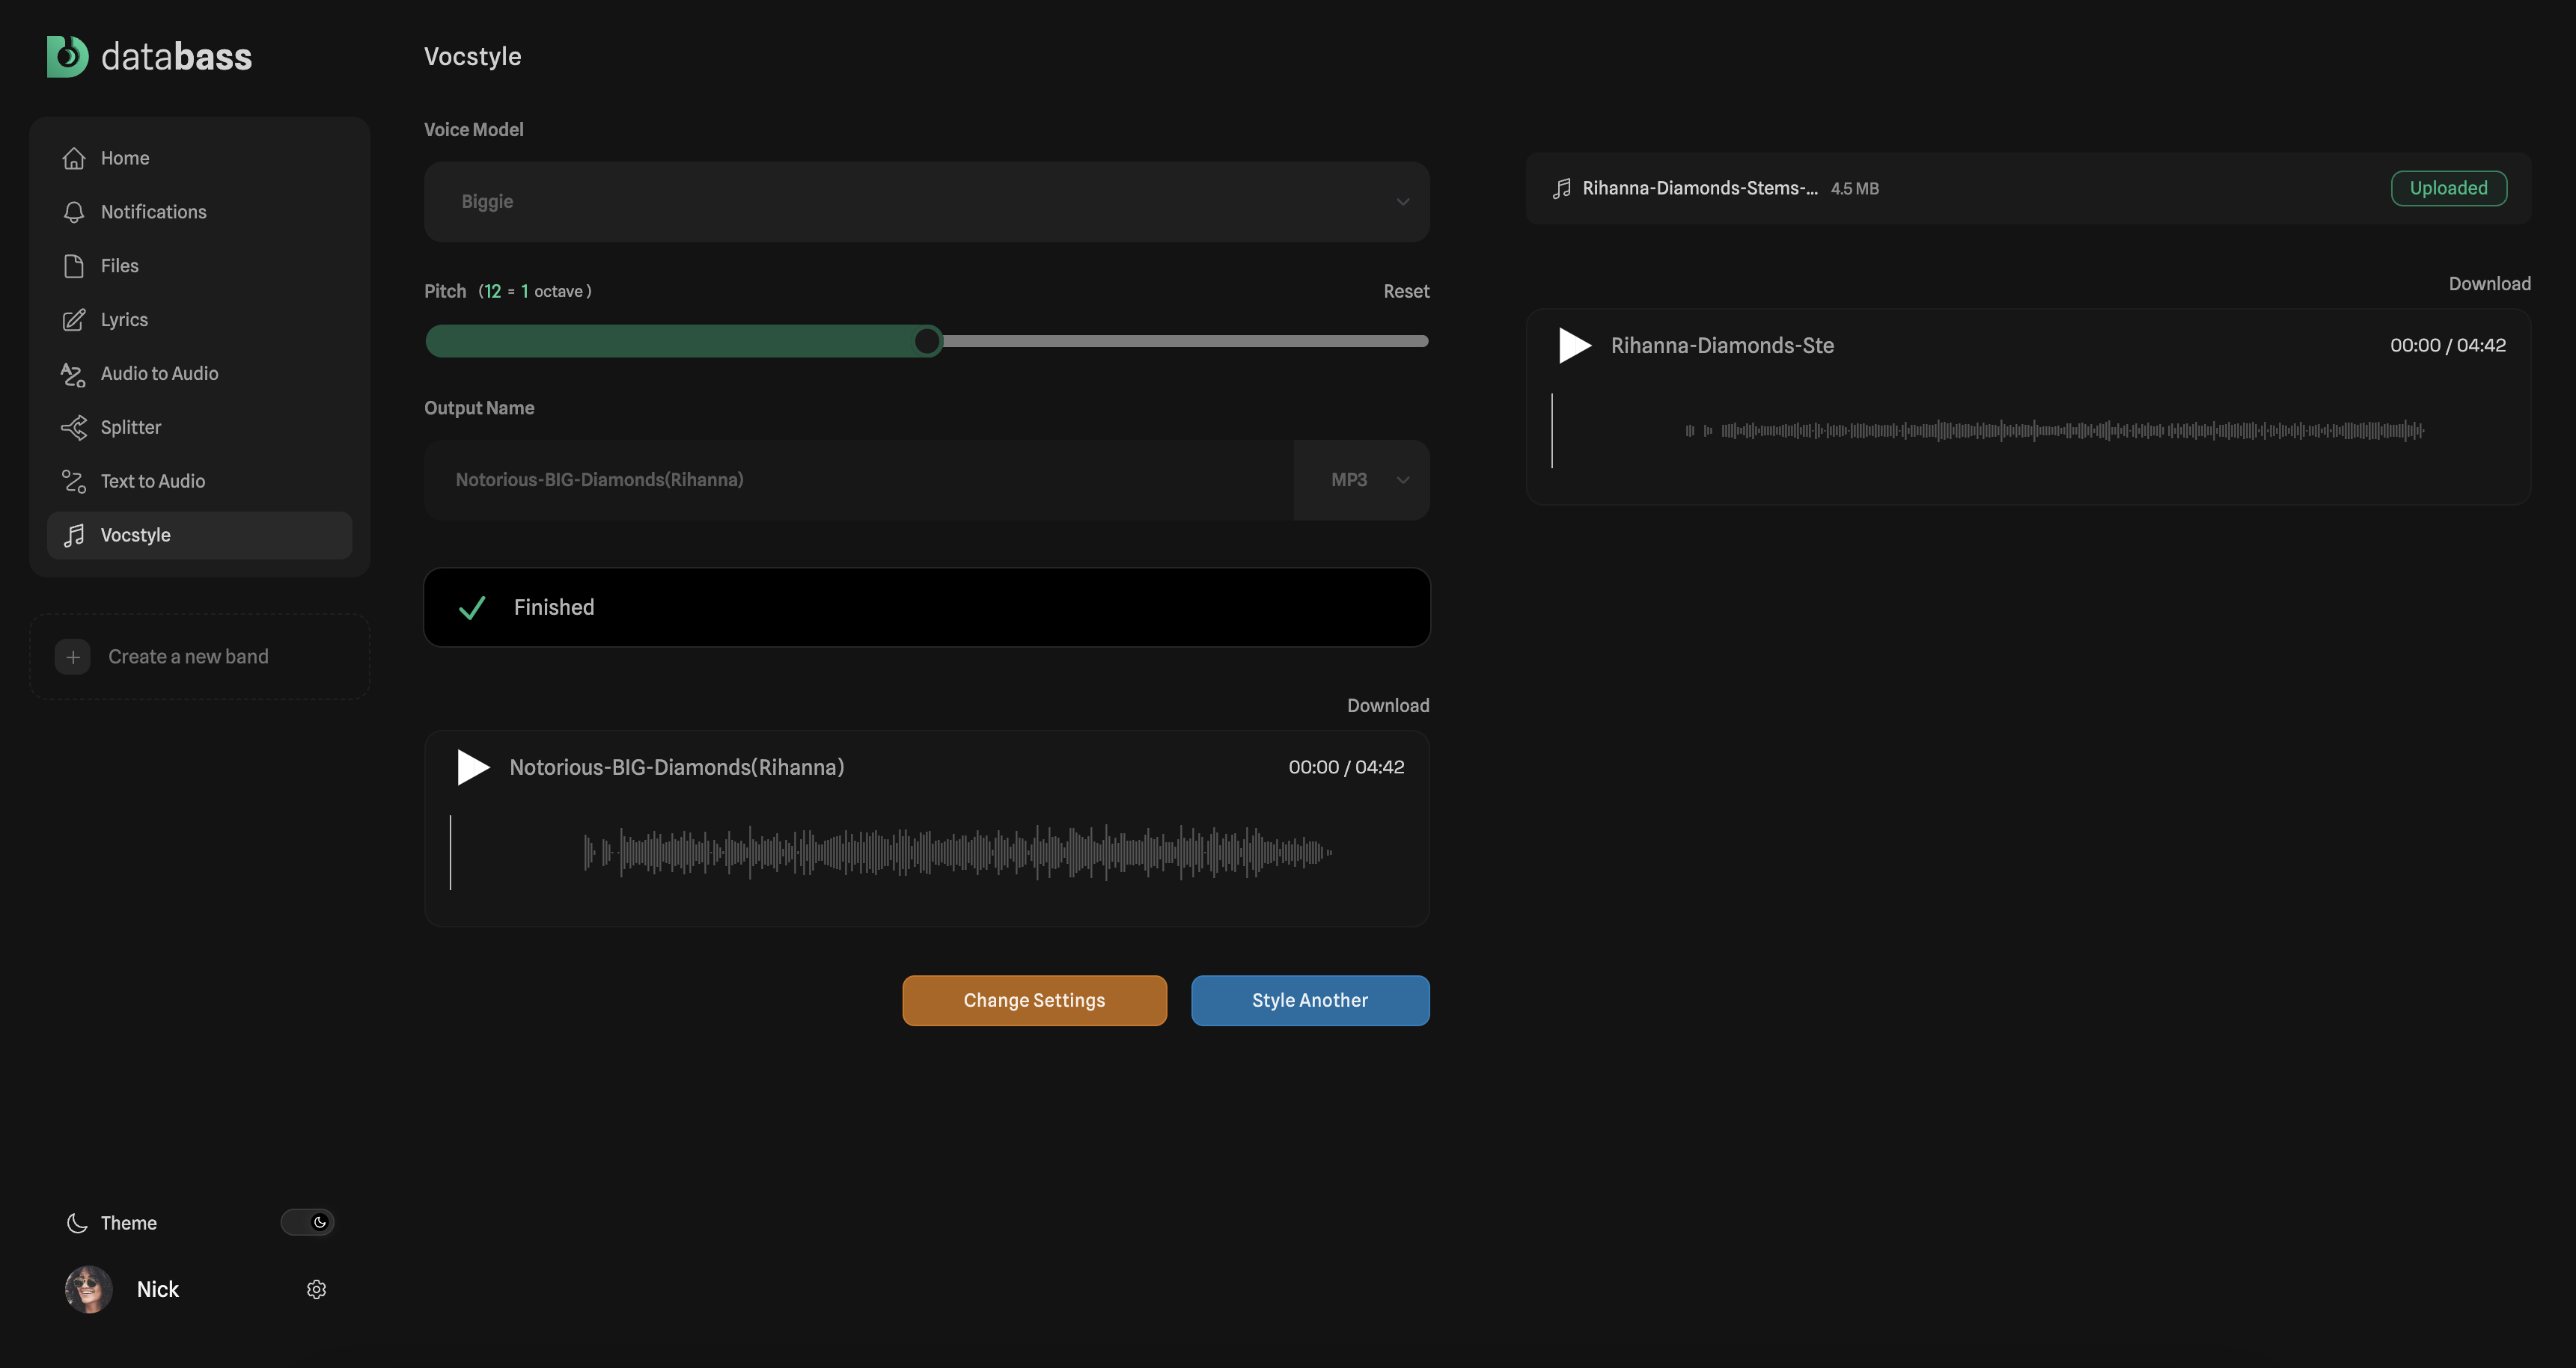Click the Finished status bar
This screenshot has width=2576, height=1368.
click(927, 607)
